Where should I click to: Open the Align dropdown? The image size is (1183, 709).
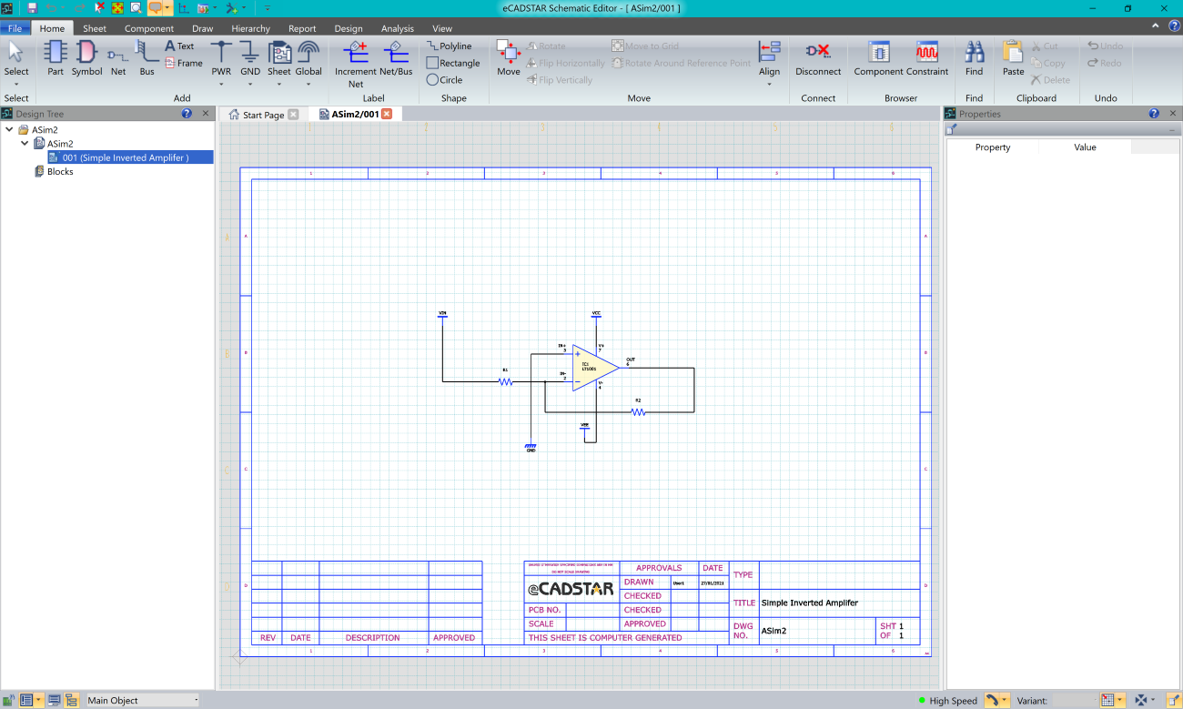pos(770,85)
